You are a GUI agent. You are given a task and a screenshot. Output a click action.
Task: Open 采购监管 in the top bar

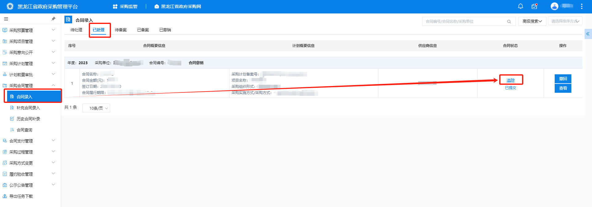tap(129, 6)
